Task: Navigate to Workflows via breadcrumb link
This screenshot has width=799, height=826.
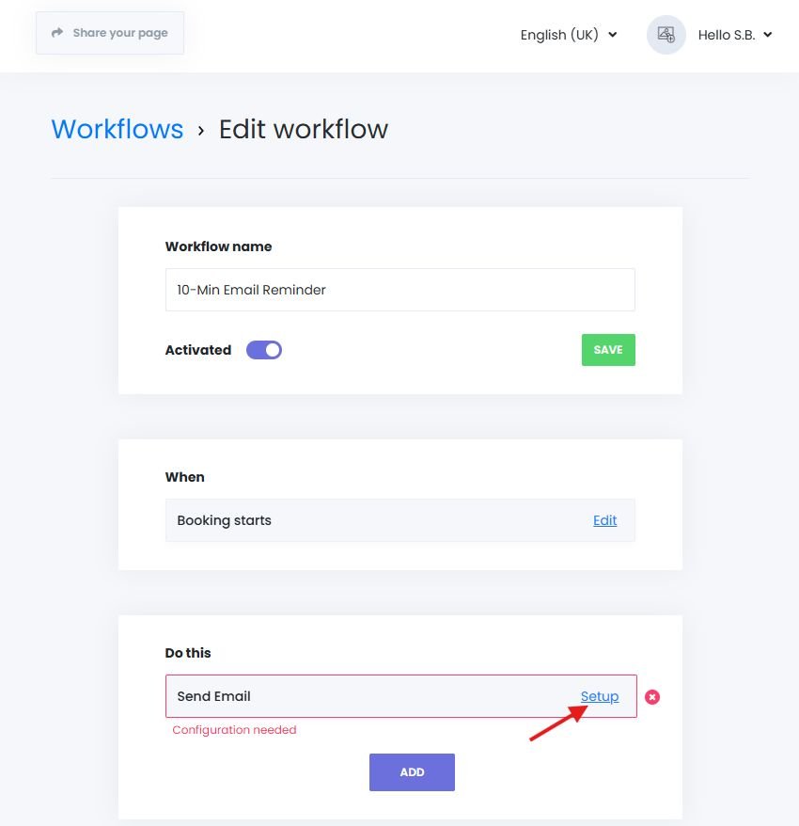Action: 117,129
